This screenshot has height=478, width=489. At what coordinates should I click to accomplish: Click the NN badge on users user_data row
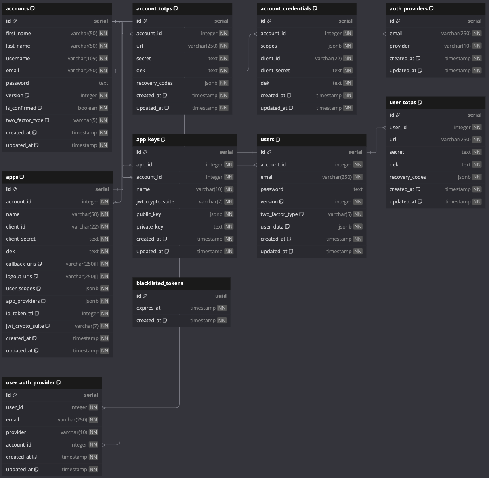(x=358, y=227)
